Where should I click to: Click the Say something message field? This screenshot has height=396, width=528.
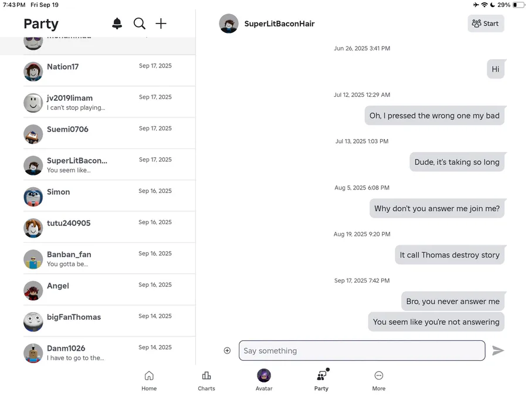click(362, 351)
